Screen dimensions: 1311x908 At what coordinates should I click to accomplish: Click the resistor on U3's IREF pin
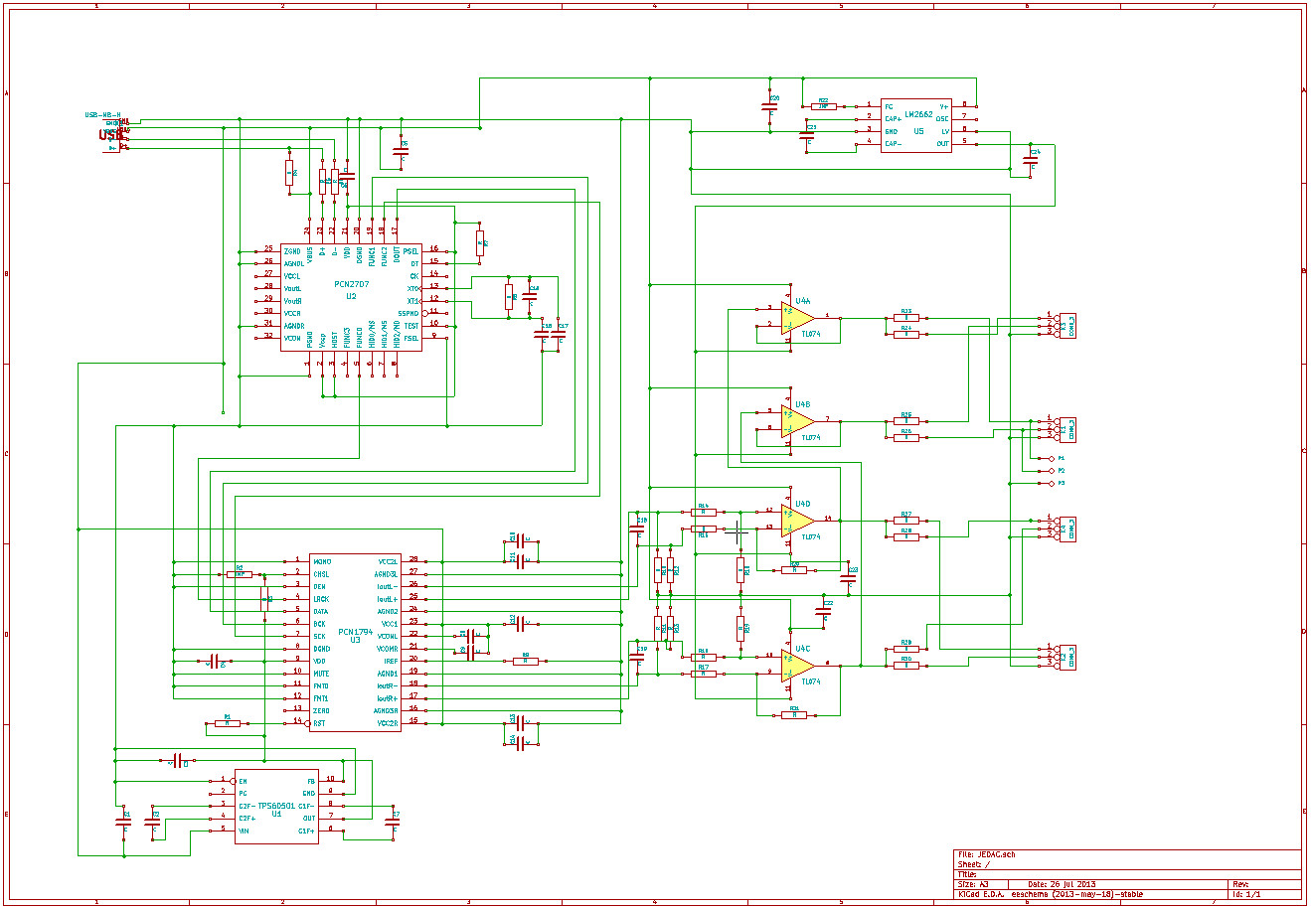[x=526, y=661]
